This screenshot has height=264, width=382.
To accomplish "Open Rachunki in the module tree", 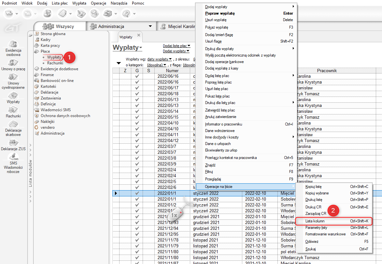I will 55,63.
